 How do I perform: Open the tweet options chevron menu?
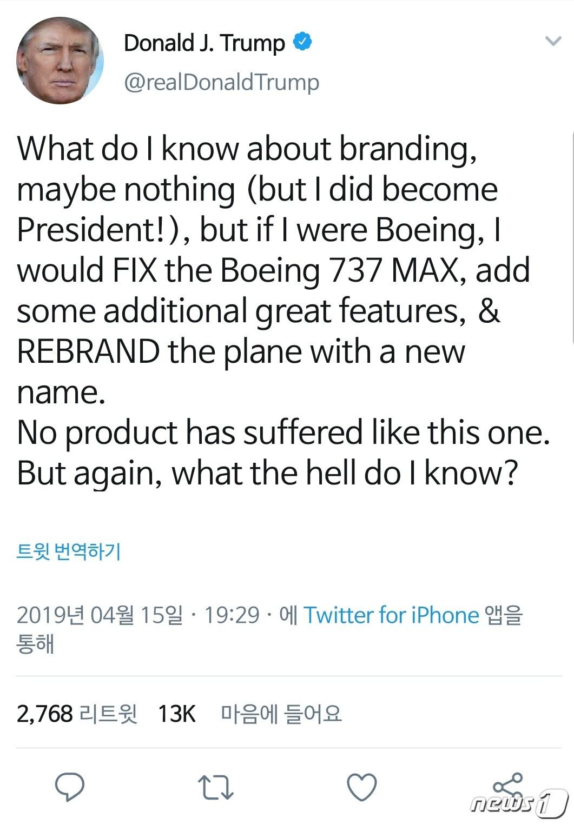coord(553,41)
